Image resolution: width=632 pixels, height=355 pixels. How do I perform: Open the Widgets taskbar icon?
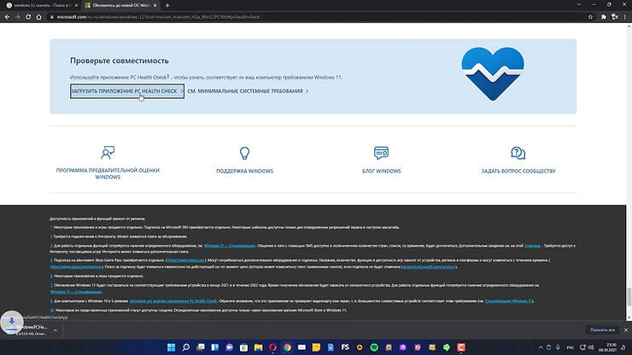point(215,347)
